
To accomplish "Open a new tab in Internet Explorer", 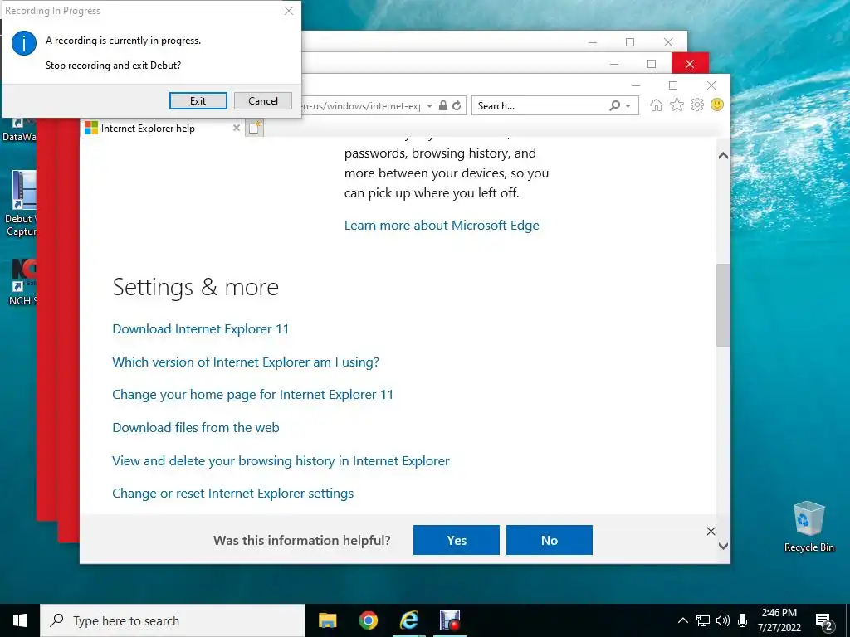I will point(255,128).
